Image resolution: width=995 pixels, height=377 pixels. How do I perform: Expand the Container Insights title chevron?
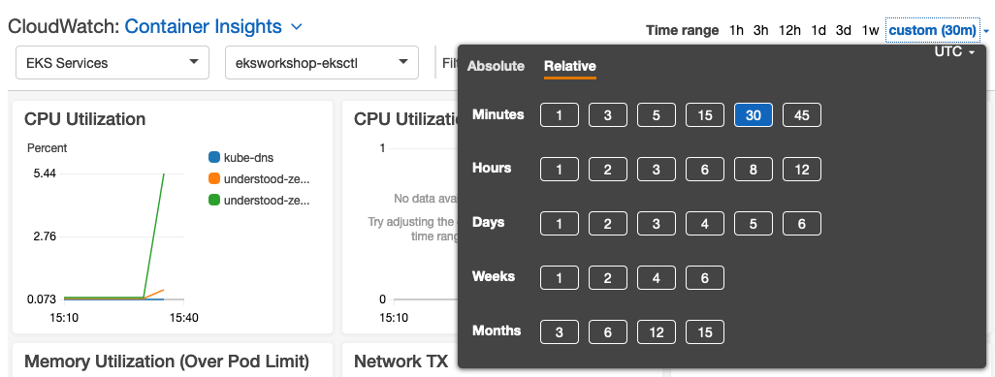coord(297,27)
